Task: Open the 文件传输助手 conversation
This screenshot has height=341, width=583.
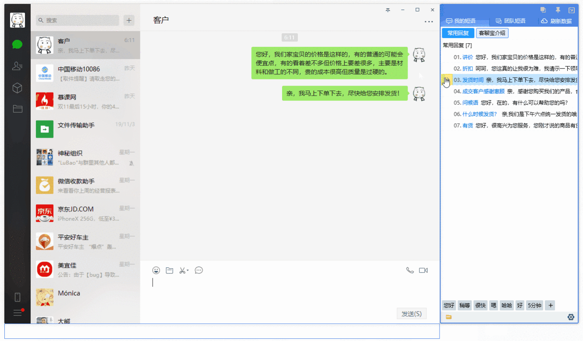Action: click(86, 129)
